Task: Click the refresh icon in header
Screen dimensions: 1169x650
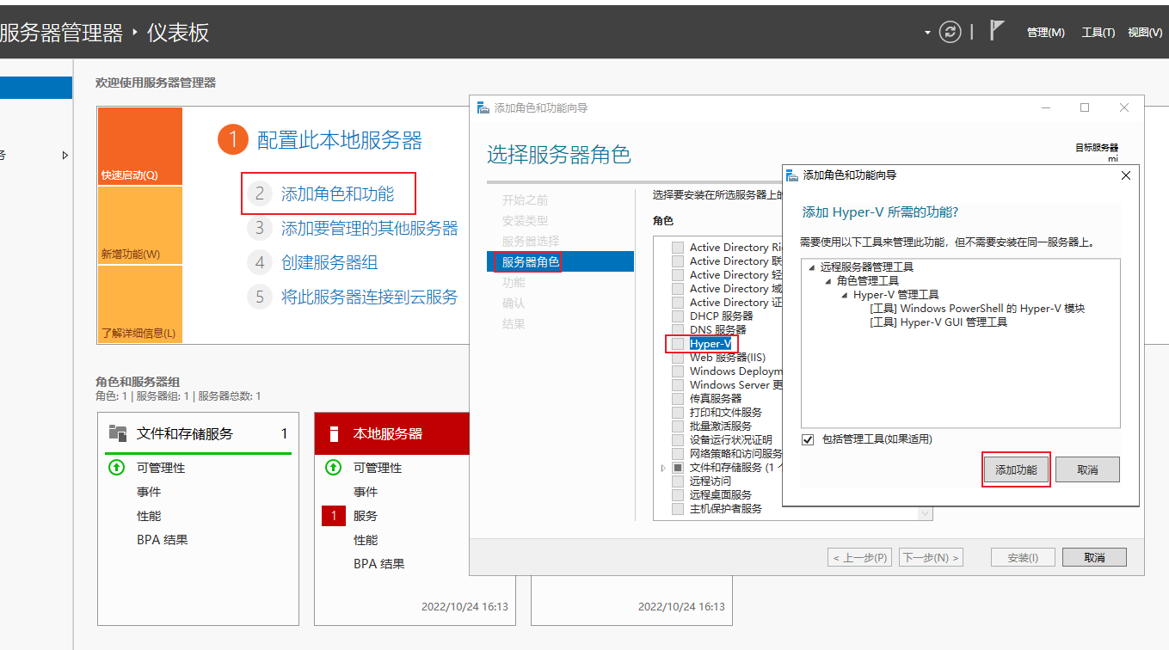Action: point(950,32)
